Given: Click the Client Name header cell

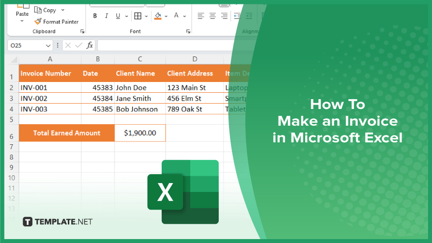Looking at the screenshot, I should click(140, 73).
